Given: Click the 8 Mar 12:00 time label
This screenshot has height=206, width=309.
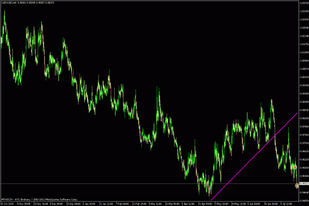Looking at the screenshot, I should 155,204.
